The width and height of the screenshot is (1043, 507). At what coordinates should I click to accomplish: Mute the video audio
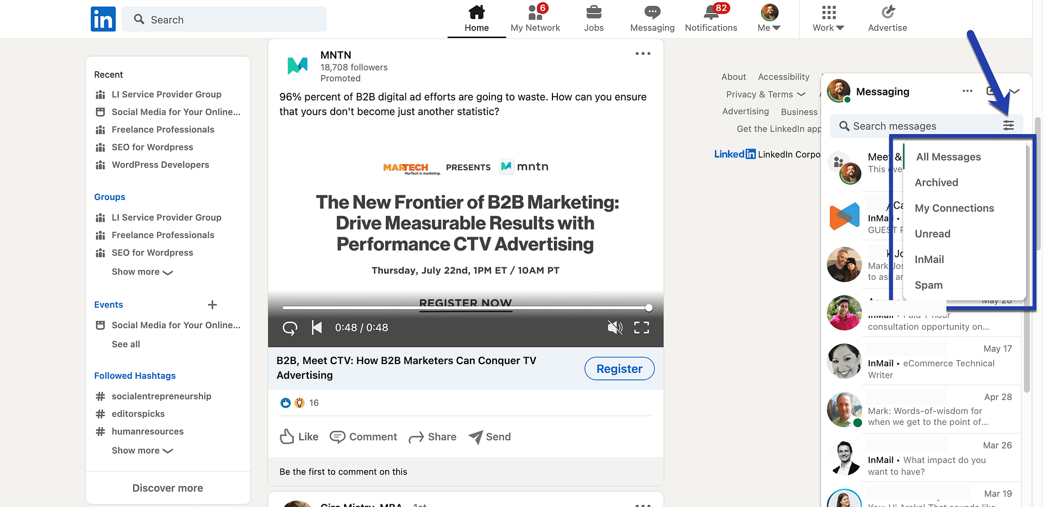click(614, 327)
